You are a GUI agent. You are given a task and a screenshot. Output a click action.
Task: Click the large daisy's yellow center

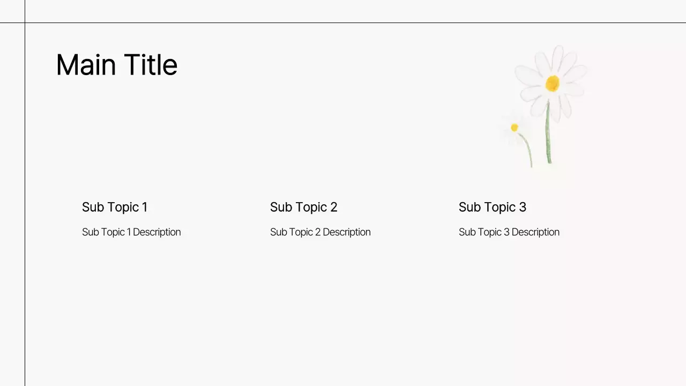pyautogui.click(x=553, y=83)
